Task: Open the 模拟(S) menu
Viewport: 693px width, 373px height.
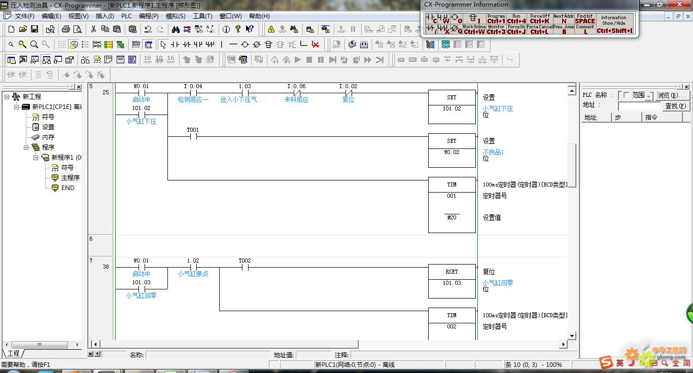Action: click(x=176, y=16)
